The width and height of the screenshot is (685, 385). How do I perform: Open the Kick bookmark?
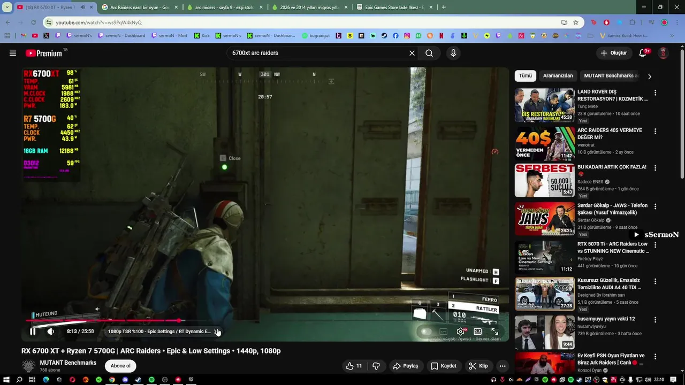pyautogui.click(x=202, y=36)
